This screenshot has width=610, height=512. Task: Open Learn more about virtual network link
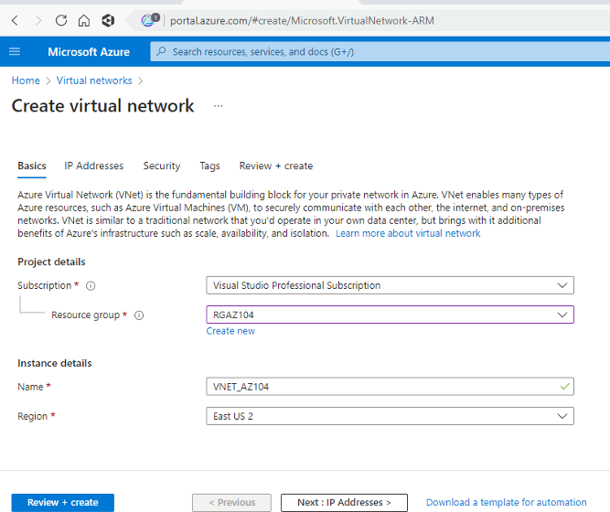click(x=408, y=233)
